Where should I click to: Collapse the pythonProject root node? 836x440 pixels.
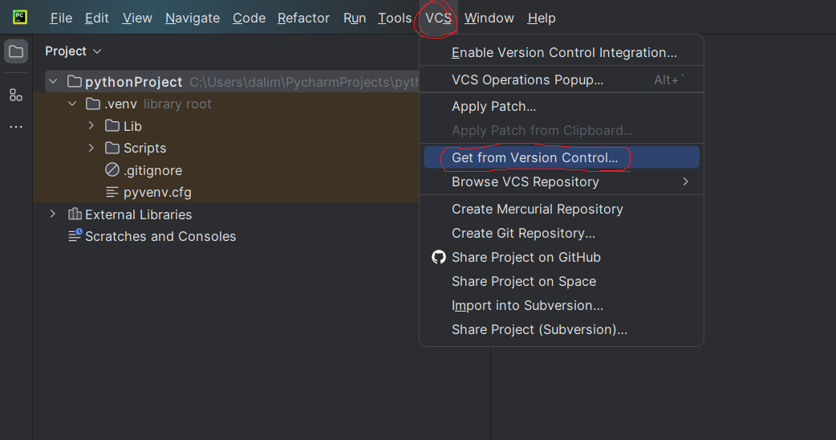tap(53, 82)
